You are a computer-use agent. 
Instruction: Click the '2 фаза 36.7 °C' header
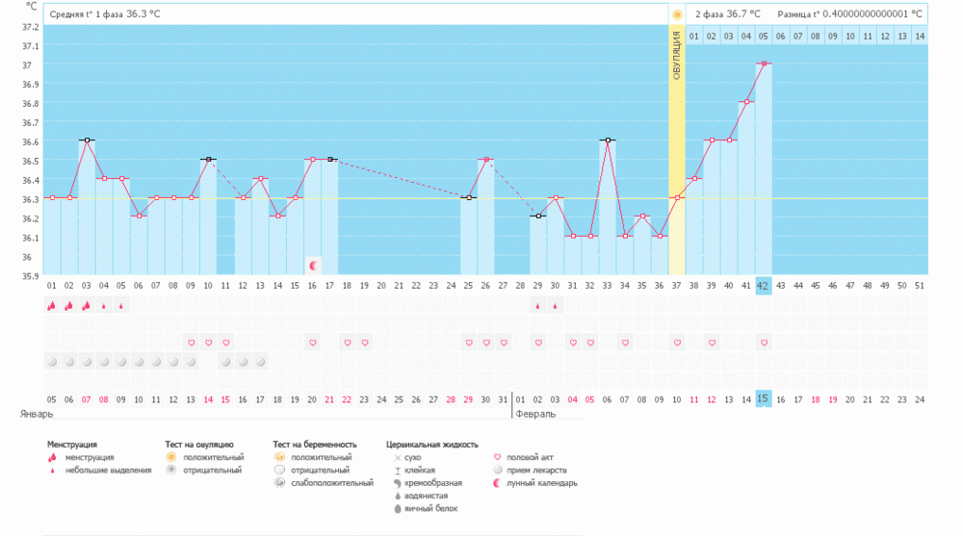click(727, 14)
